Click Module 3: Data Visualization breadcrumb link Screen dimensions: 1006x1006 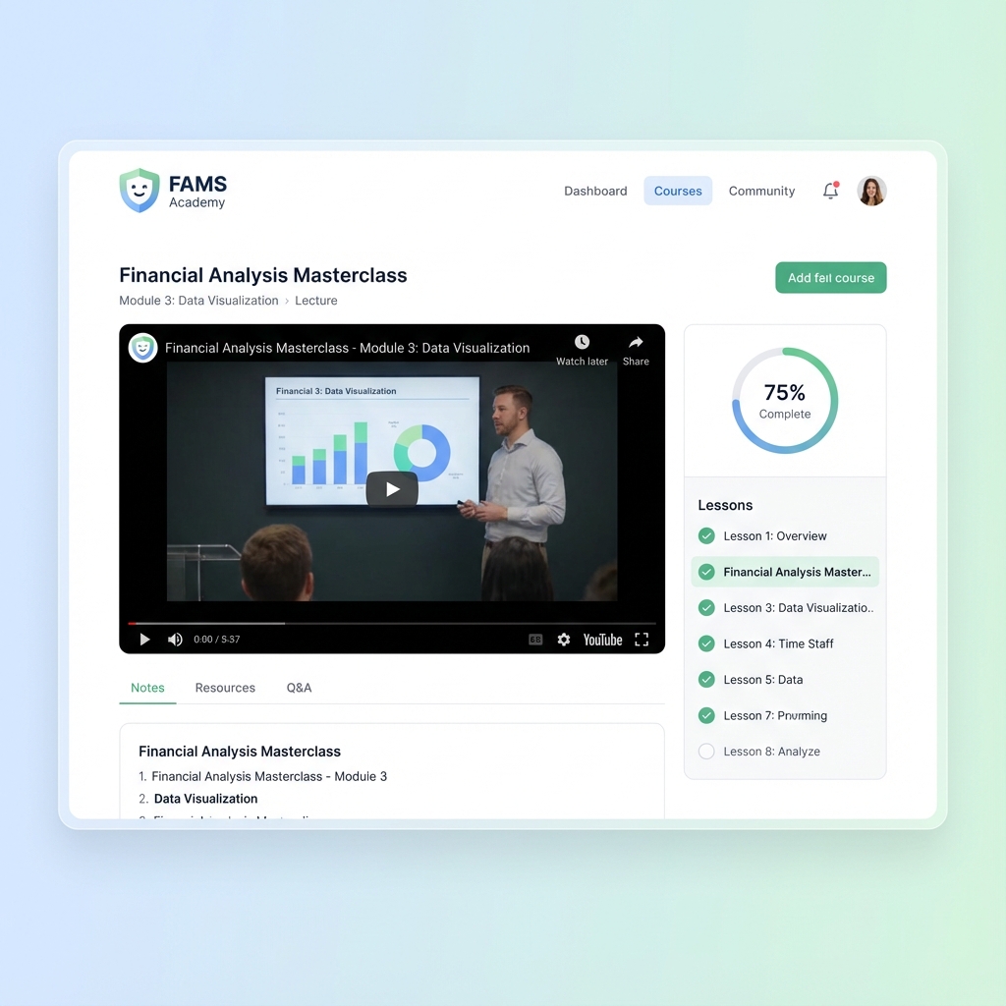198,301
